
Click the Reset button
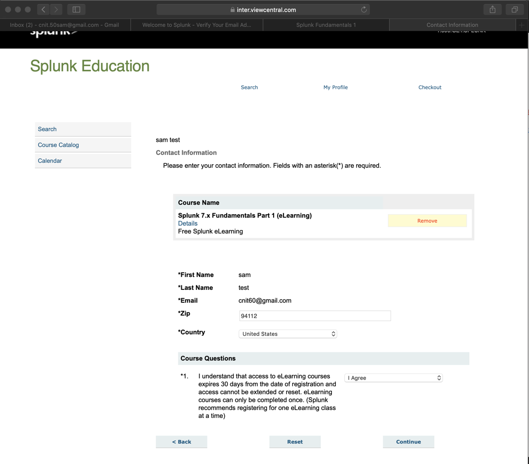pyautogui.click(x=295, y=442)
